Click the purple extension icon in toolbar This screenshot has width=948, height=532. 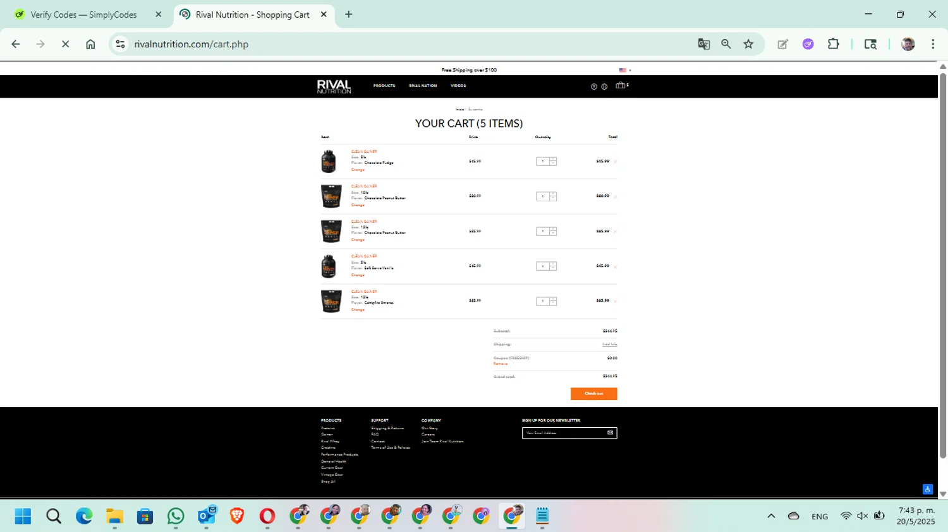(x=808, y=44)
